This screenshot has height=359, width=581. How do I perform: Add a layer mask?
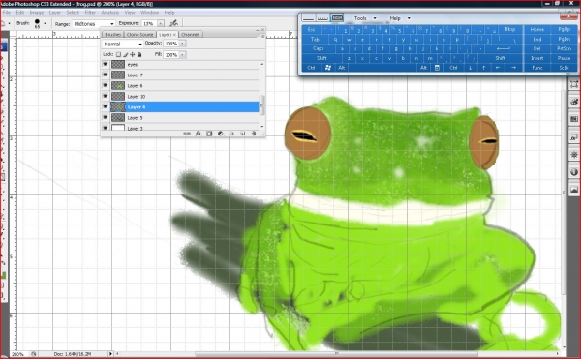click(209, 134)
